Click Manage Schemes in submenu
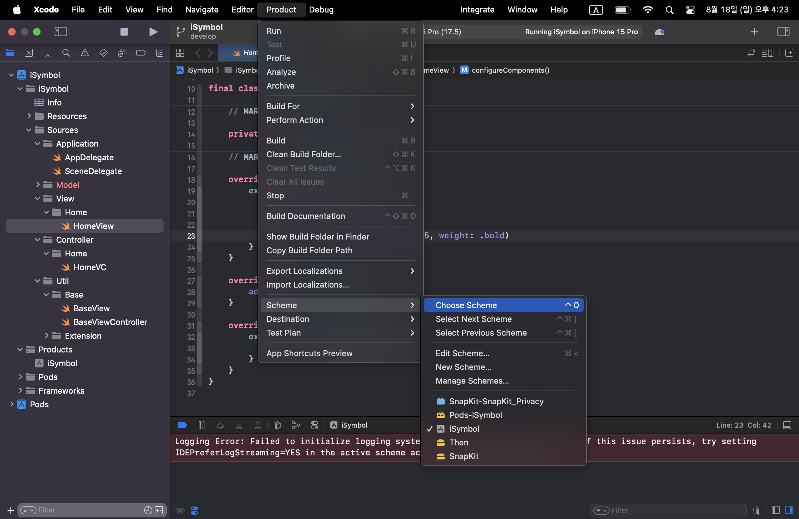The image size is (799, 519). pyautogui.click(x=472, y=381)
